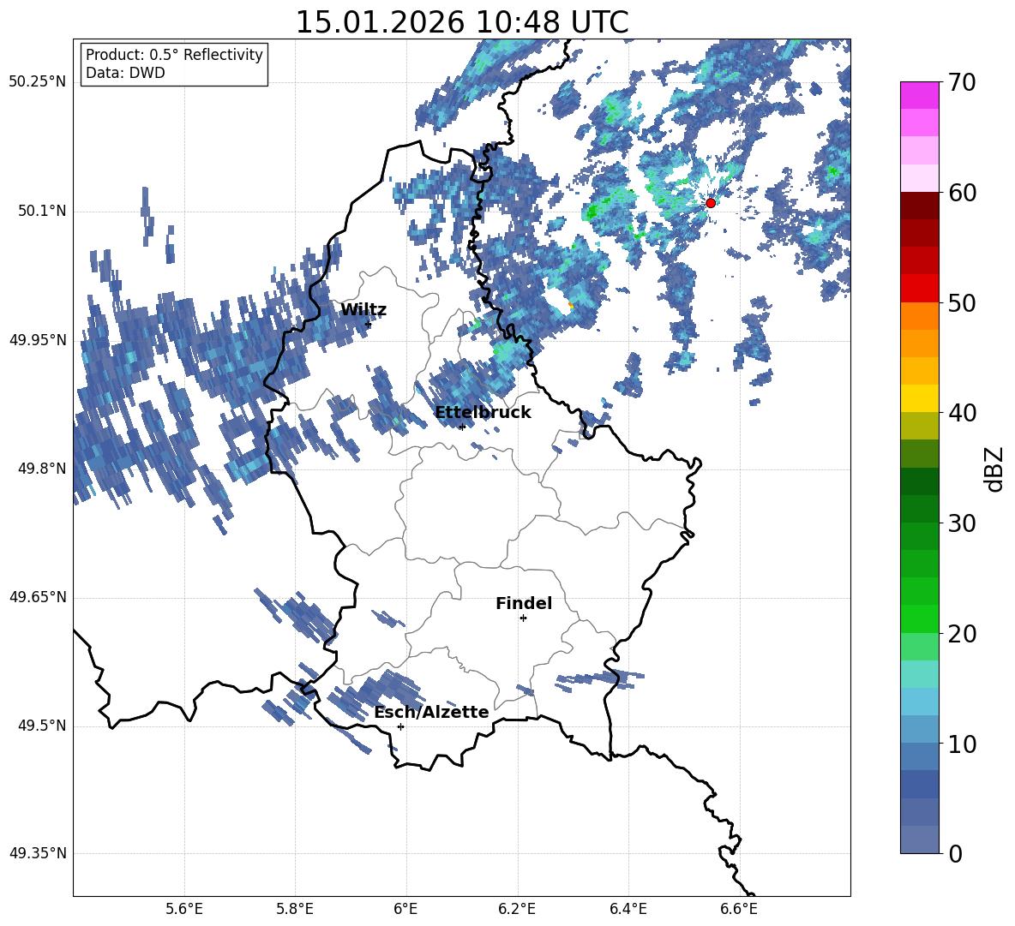Click the 20 value on the colorbar
Viewport: 1015px width, 926px height.
pos(962,634)
